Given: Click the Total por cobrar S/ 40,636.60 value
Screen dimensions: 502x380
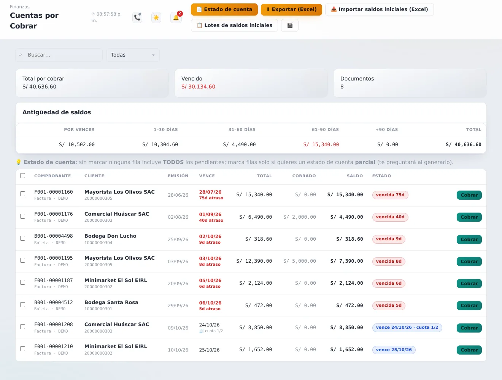Looking at the screenshot, I should (39, 87).
